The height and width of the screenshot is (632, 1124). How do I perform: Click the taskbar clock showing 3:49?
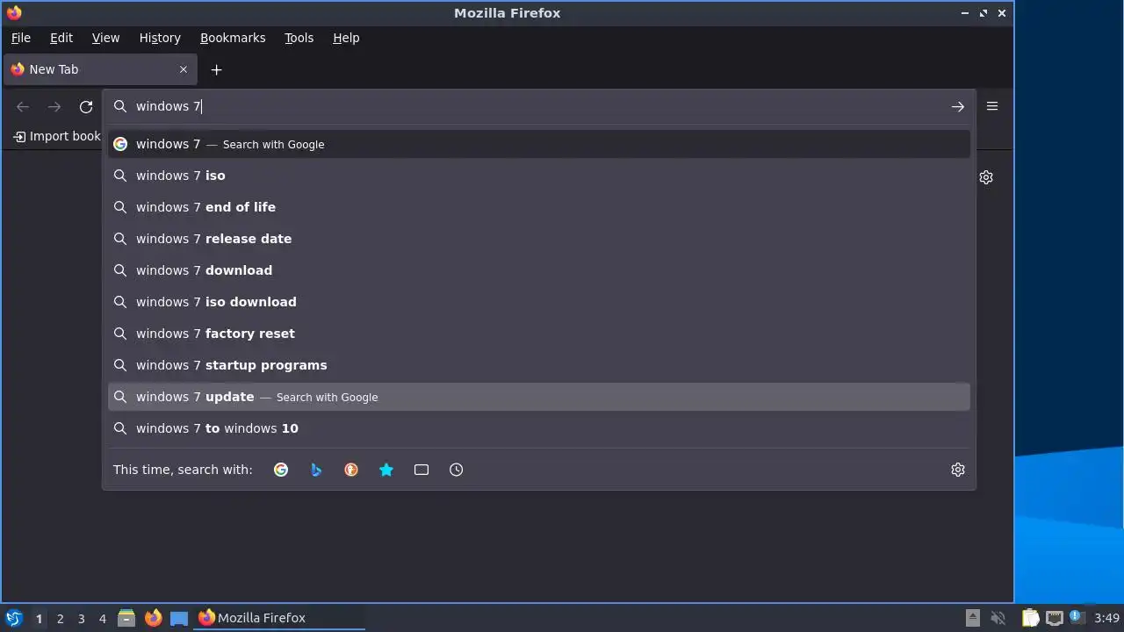1106,618
